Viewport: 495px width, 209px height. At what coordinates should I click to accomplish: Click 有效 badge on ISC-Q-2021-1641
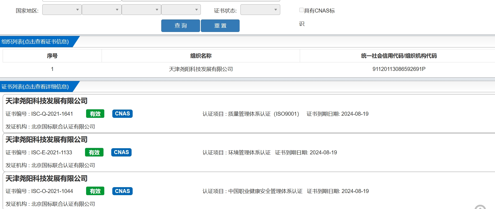point(95,114)
